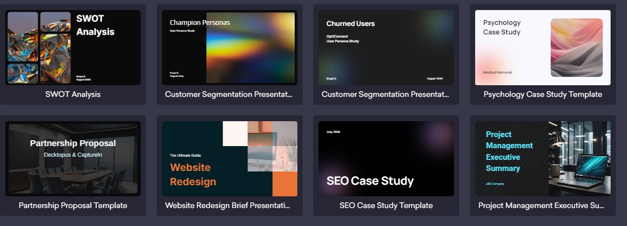Click the "Psychology Case Study Template" caption
627x226 pixels.
(542, 94)
